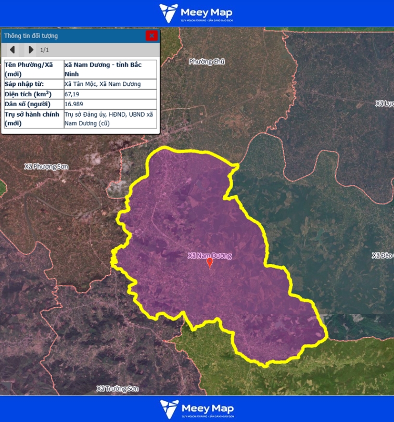Click the next record arrow in popup
The width and height of the screenshot is (394, 422).
(31, 50)
